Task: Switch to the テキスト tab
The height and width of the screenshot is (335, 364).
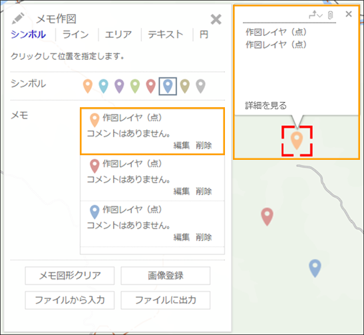Action: [166, 35]
